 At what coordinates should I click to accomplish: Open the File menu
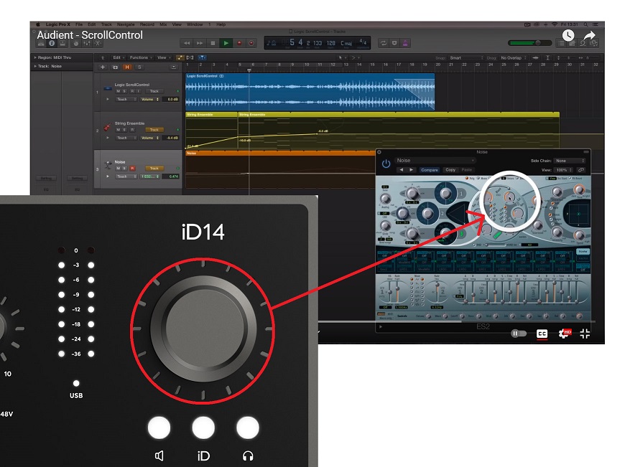click(79, 24)
